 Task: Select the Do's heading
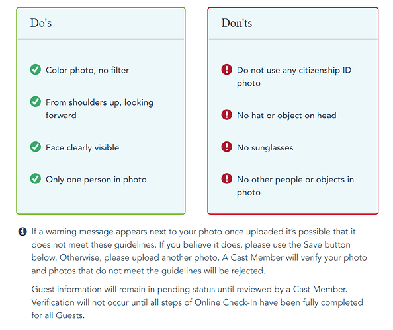(41, 23)
